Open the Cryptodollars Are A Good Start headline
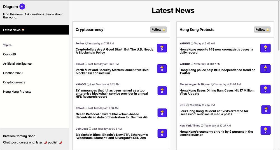Image resolution: width=280 pixels, height=150 pixels. pyautogui.click(x=115, y=51)
